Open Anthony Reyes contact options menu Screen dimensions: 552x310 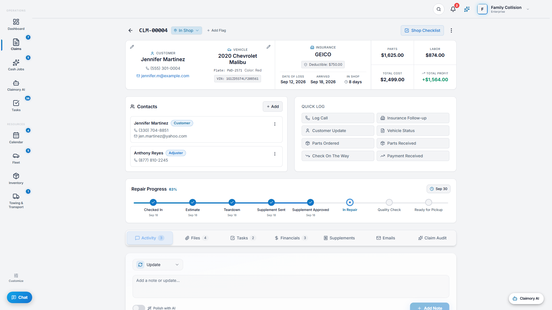coord(275,154)
